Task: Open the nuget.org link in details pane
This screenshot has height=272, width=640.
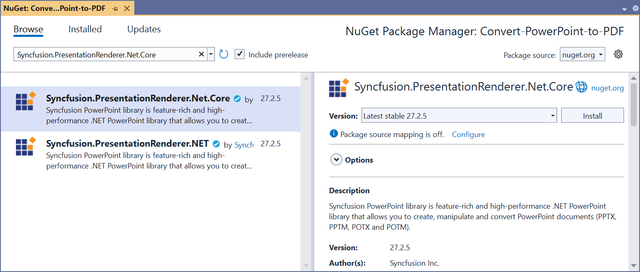Action: pyautogui.click(x=607, y=88)
